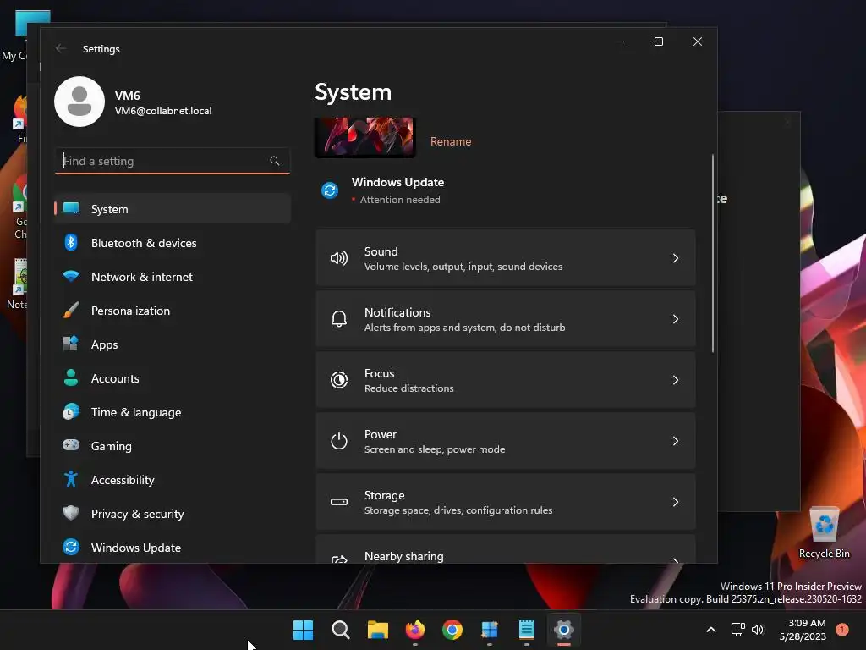866x650 pixels.
Task: Go back using the Settings back arrow
Action: (61, 48)
